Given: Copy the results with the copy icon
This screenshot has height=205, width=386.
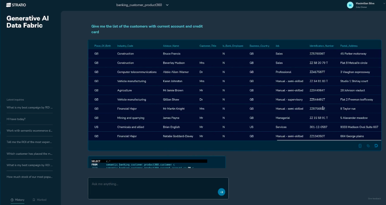Looking at the screenshot, I should coord(368,146).
